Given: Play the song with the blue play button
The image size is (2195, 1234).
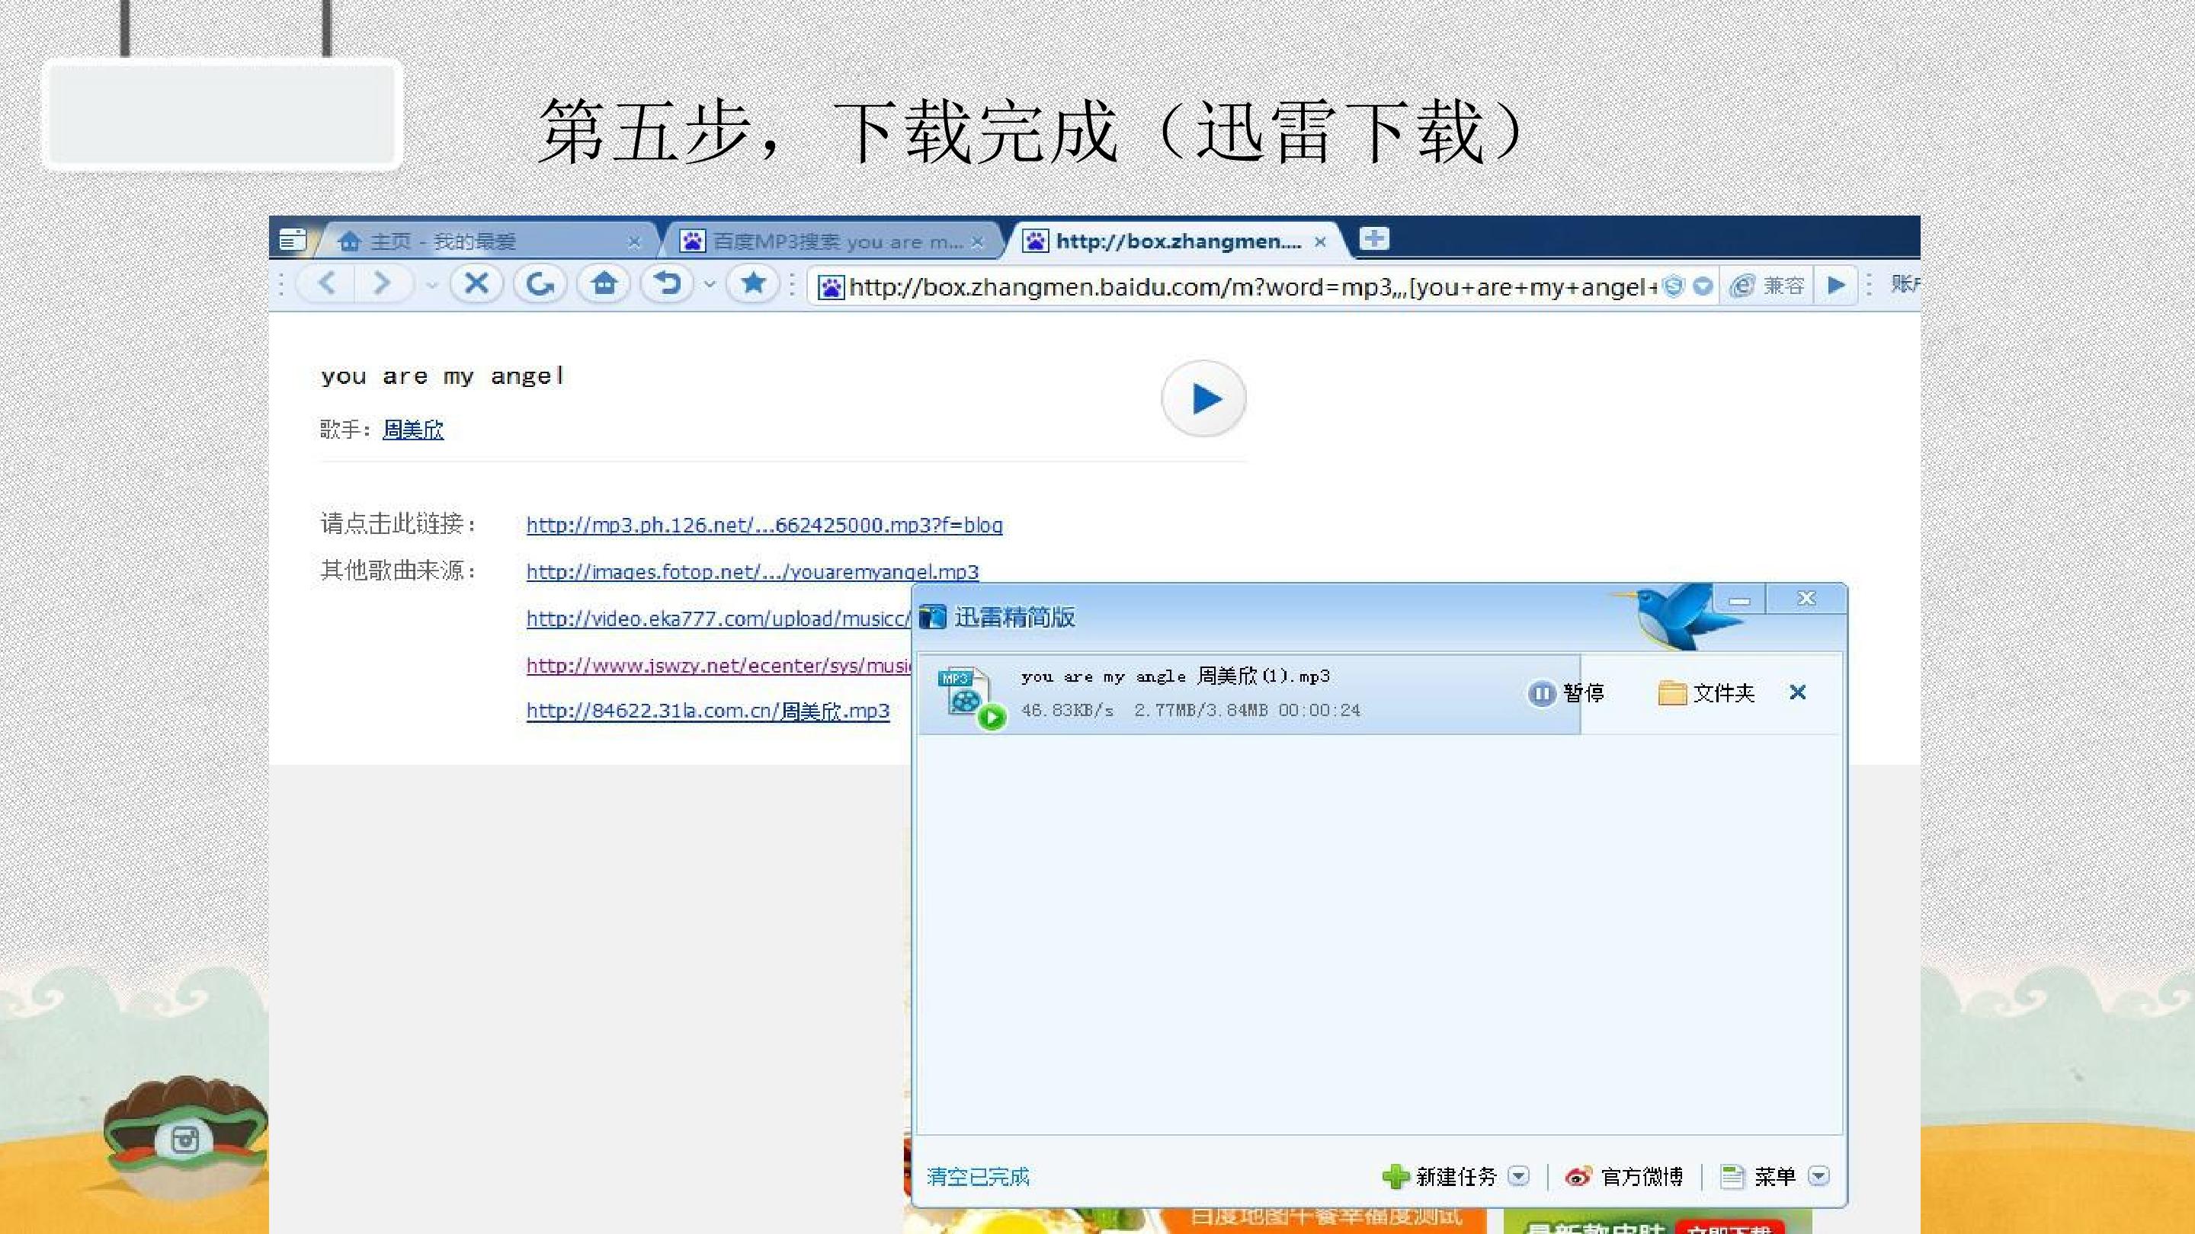Looking at the screenshot, I should coord(1203,398).
